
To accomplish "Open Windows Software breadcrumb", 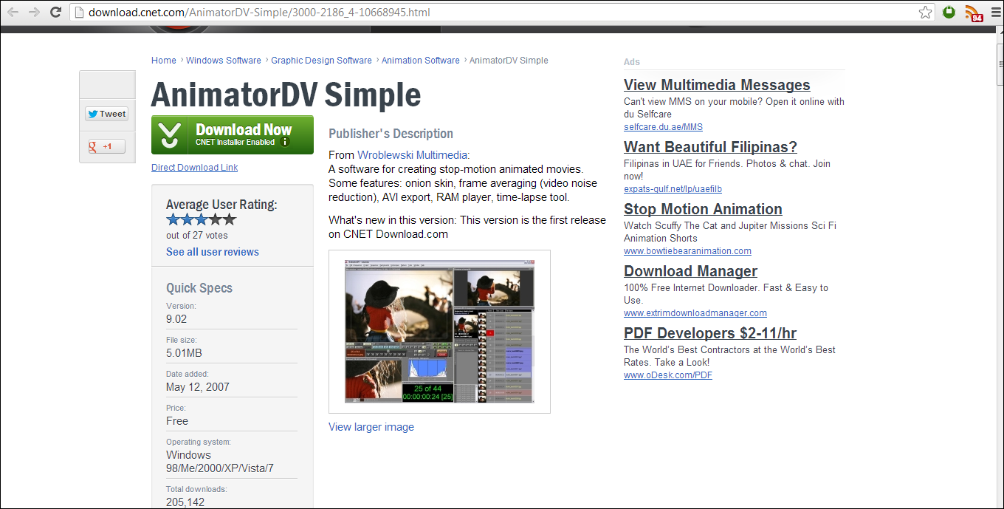I will (224, 61).
